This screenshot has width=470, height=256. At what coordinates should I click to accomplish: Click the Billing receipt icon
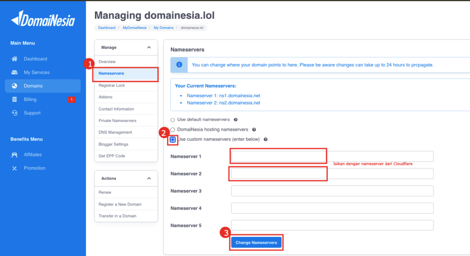pyautogui.click(x=14, y=99)
